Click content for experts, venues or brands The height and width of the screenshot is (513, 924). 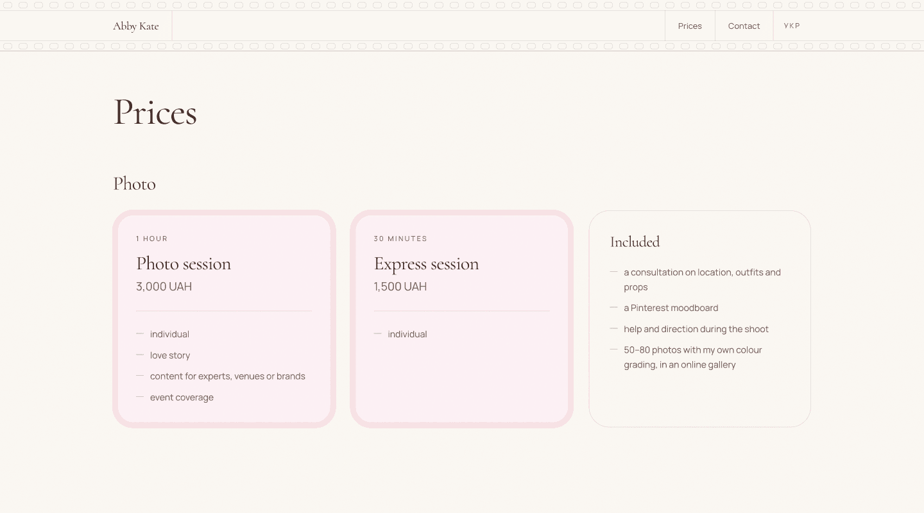[228, 376]
